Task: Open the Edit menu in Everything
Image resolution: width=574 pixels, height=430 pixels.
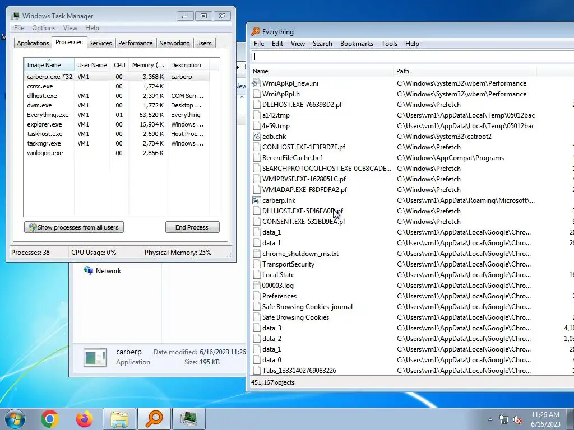Action: (x=277, y=44)
